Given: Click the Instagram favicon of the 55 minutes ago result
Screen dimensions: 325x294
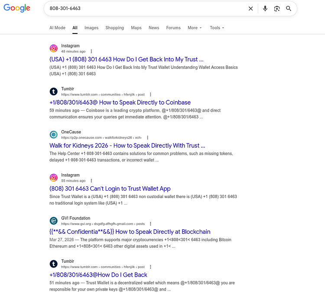Looking at the screenshot, I should click(x=53, y=178).
